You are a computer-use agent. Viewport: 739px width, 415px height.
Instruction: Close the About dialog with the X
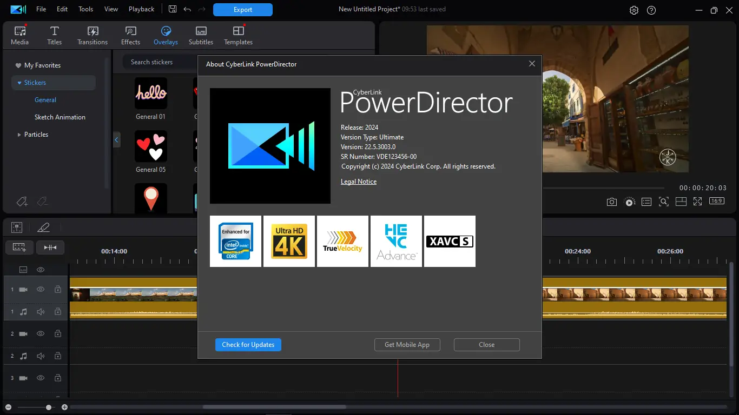(x=532, y=64)
